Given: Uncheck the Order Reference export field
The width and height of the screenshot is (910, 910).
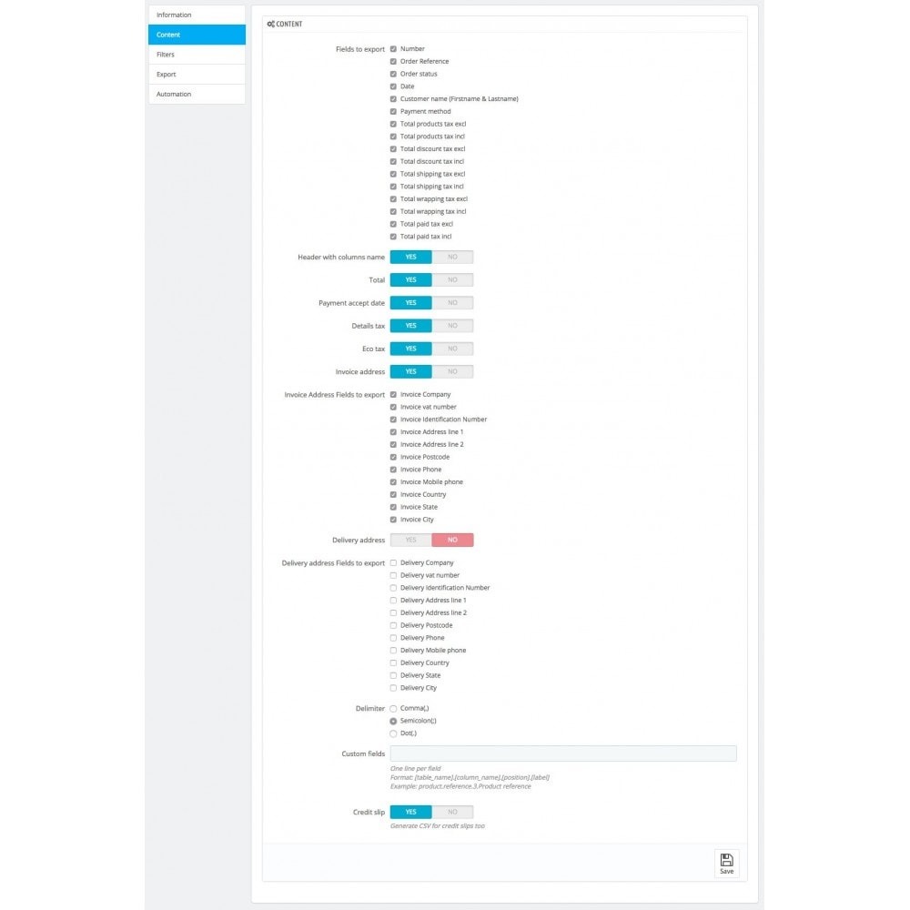Looking at the screenshot, I should click(x=393, y=61).
